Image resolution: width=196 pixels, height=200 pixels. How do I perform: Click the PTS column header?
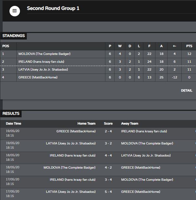click(189, 46)
